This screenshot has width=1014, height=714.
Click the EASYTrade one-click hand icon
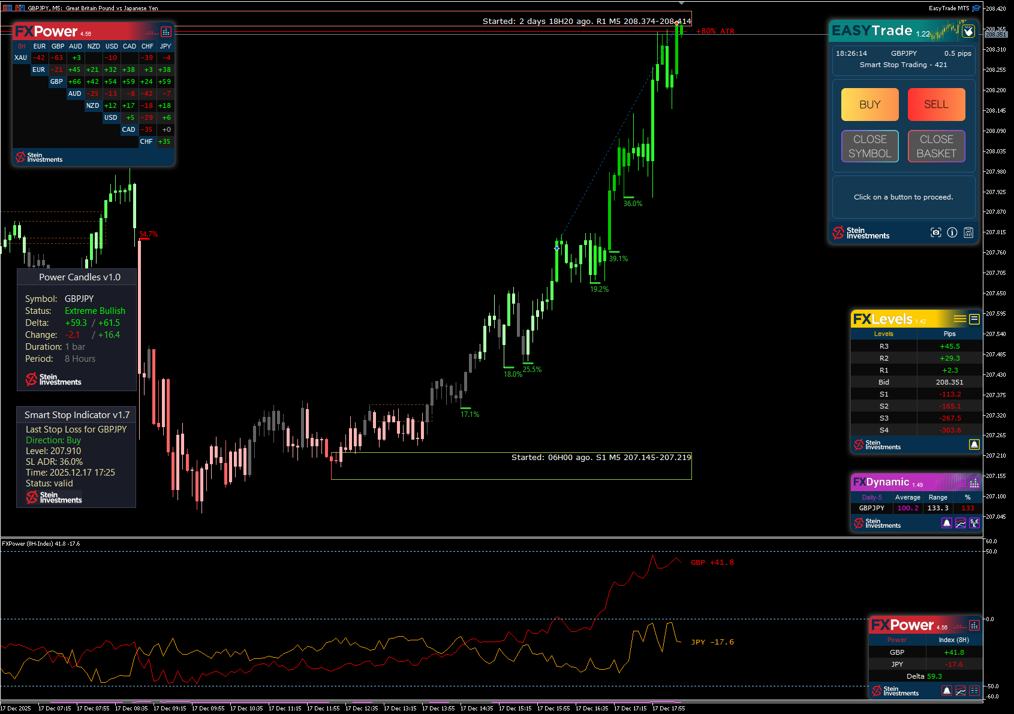click(968, 31)
